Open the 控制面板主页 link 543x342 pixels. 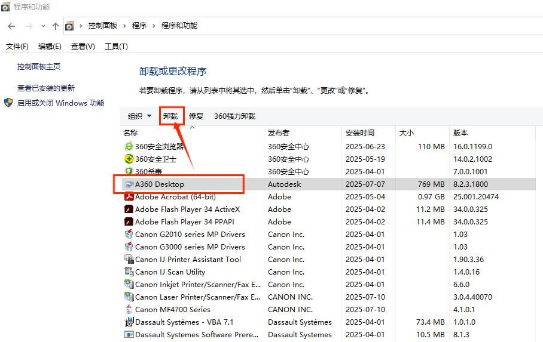[39, 66]
